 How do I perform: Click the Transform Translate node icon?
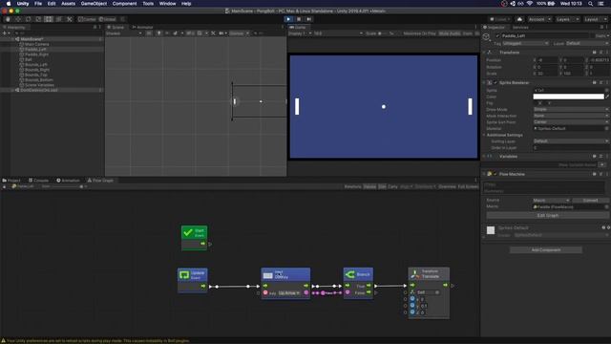(414, 274)
